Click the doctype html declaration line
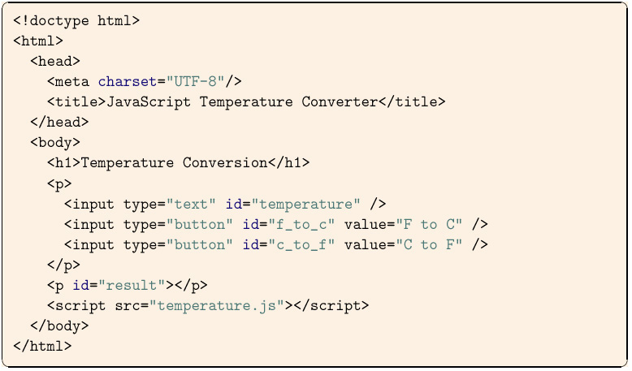This screenshot has width=632, height=371. click(76, 20)
